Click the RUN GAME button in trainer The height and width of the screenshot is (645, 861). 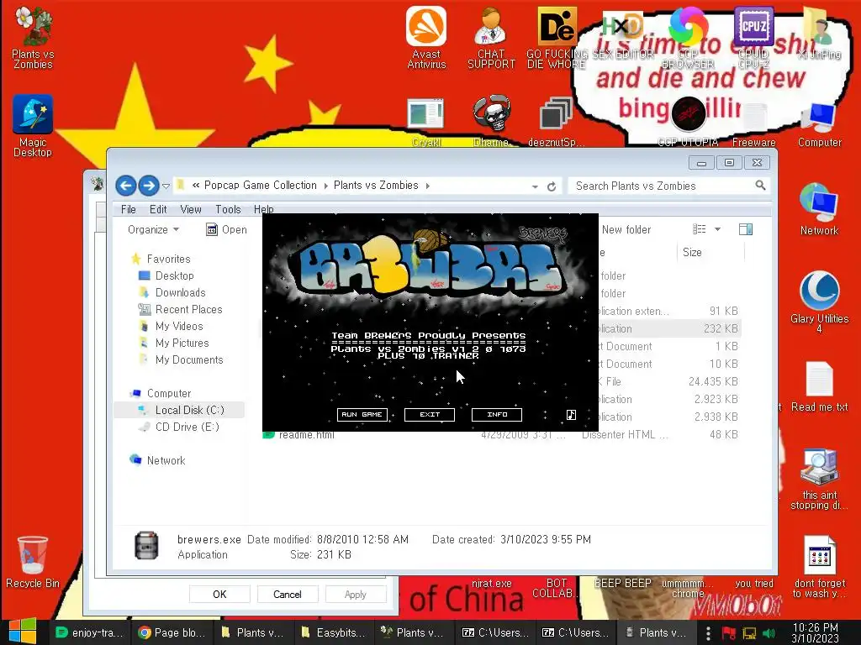pos(362,415)
